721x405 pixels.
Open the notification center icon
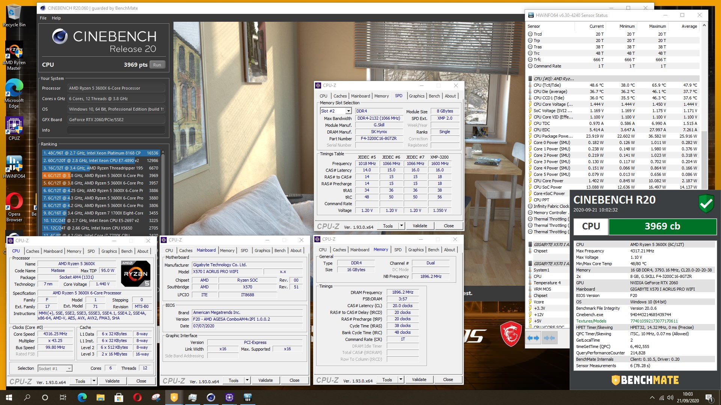click(x=709, y=397)
